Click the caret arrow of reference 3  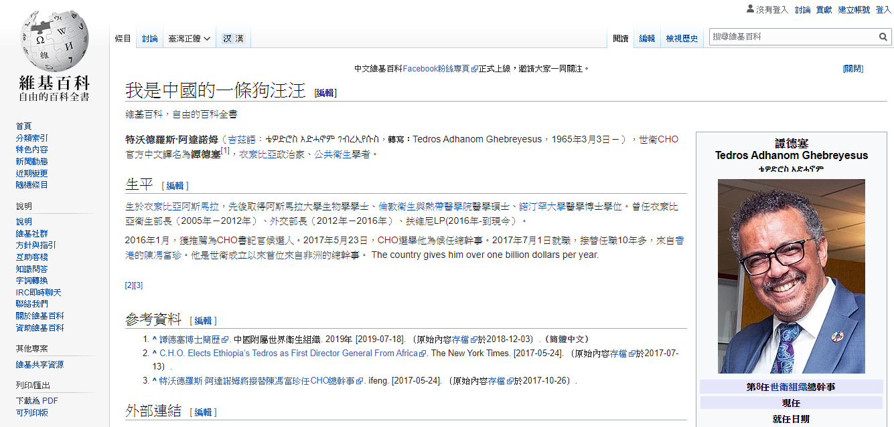154,381
